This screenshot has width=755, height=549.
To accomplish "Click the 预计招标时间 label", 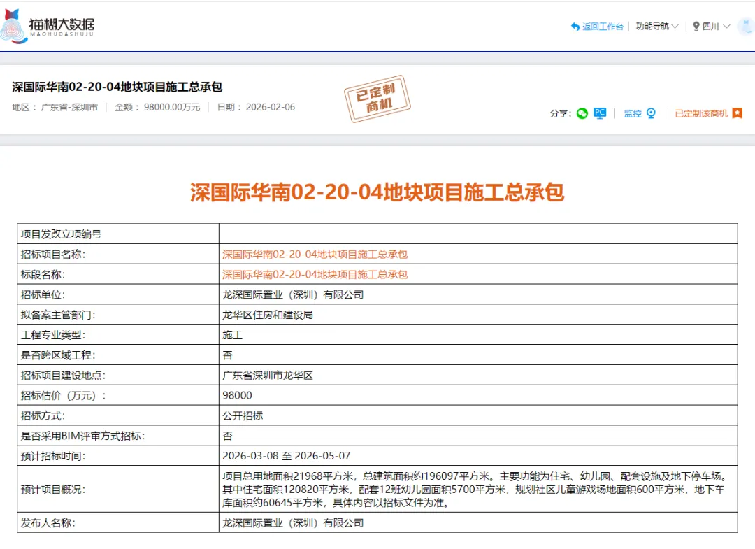I will click(x=53, y=456).
